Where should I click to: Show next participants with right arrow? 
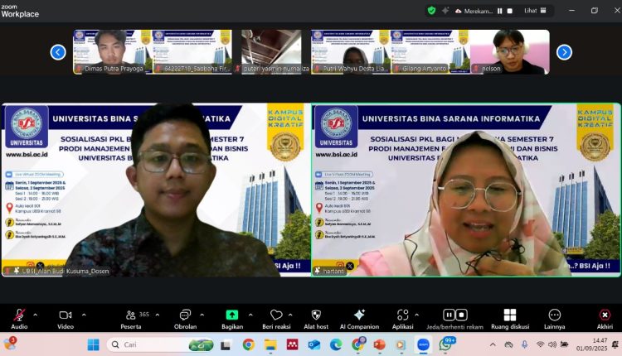coord(564,52)
